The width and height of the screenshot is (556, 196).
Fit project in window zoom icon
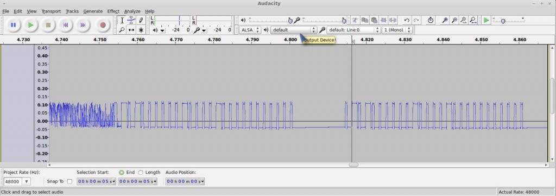click(473, 20)
